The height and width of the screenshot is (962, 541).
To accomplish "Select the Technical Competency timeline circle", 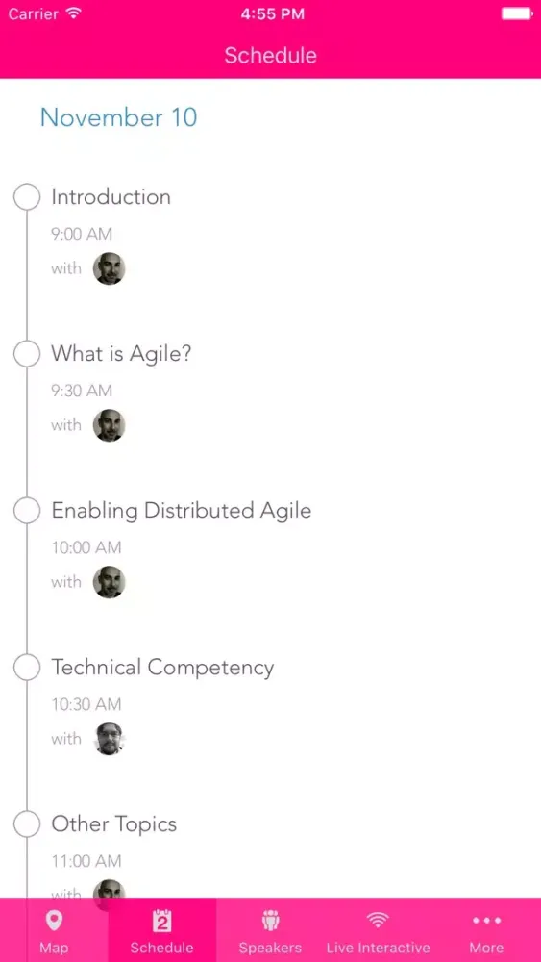I will click(27, 668).
